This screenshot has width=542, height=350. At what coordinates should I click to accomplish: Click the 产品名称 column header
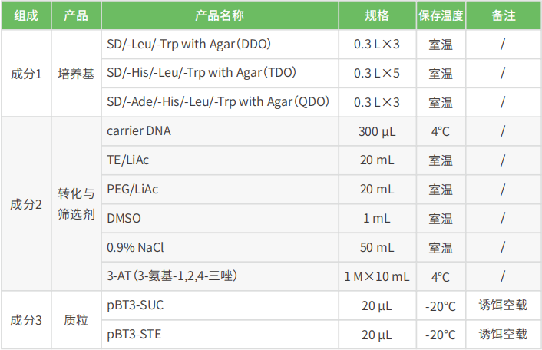coord(220,15)
